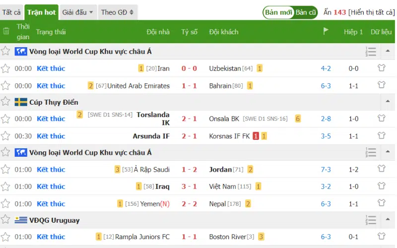Open shirt data icon for Rampla Juniors match
This screenshot has width=397, height=248.
(x=381, y=236)
